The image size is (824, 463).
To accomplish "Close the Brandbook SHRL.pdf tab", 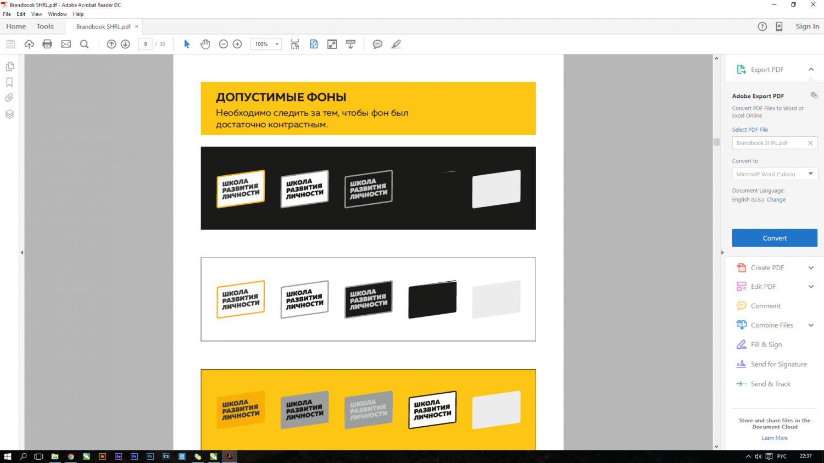I will click(137, 26).
